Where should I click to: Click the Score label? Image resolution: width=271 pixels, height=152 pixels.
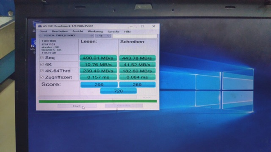(x=51, y=84)
